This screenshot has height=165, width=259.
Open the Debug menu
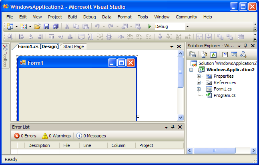90,17
